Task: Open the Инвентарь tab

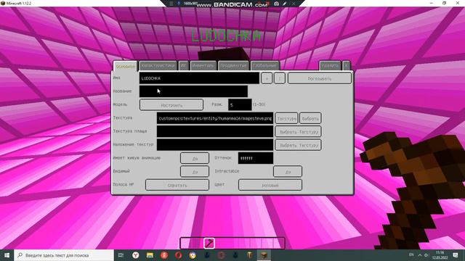Action: click(x=203, y=66)
